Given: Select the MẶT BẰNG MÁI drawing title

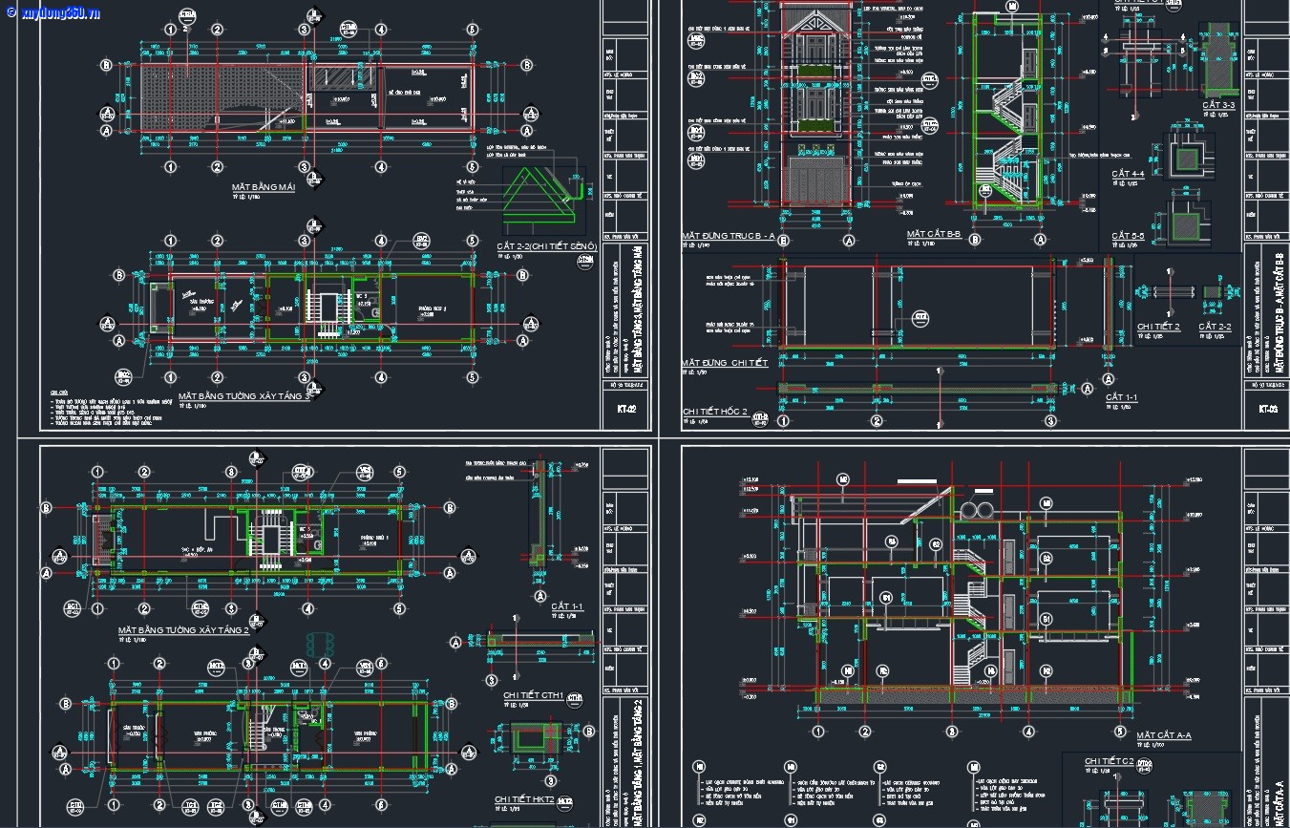Looking at the screenshot, I should coord(264,188).
